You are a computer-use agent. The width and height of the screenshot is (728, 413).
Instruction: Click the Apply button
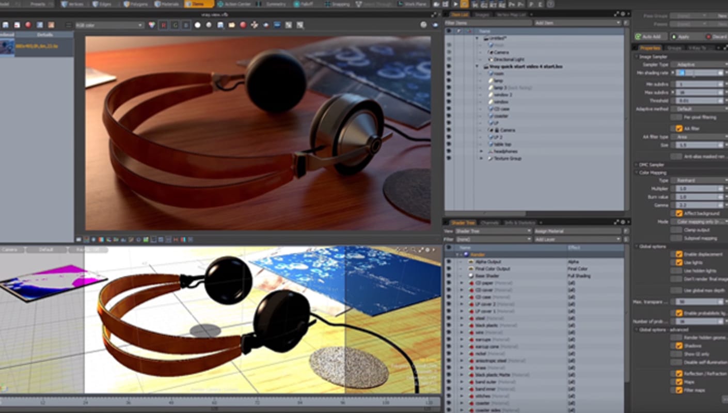click(682, 37)
